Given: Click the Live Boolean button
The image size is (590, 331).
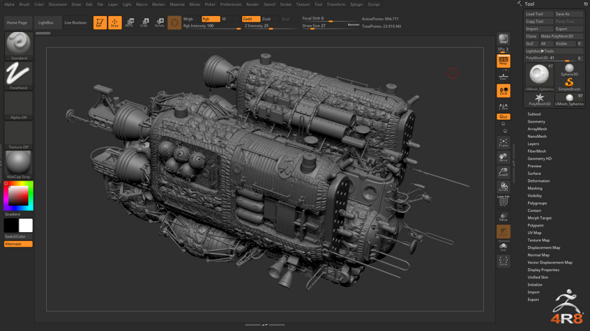Looking at the screenshot, I should 75,22.
